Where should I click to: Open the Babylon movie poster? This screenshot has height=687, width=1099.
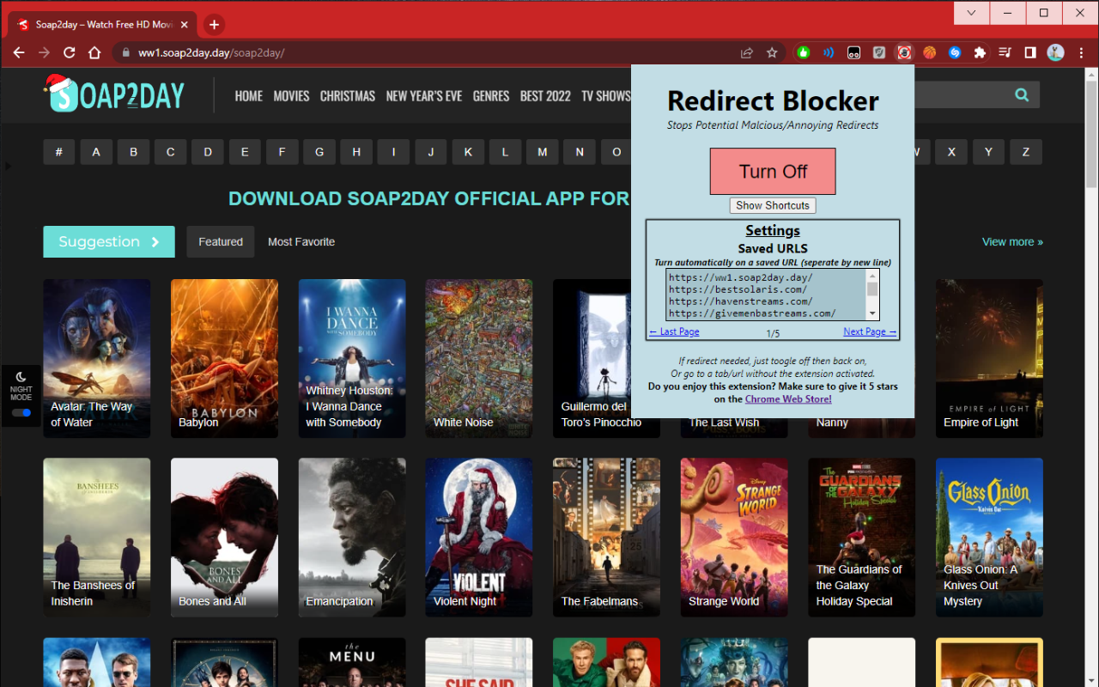[x=224, y=358]
